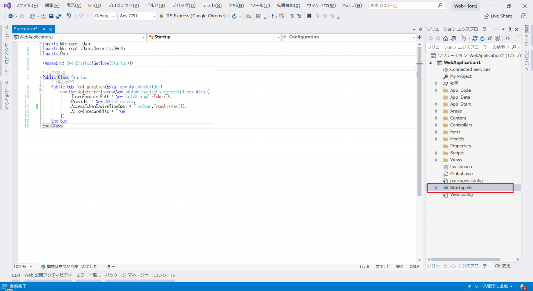Expand the Controllers folder
Viewport: 533px width, 291px height.
[437, 125]
